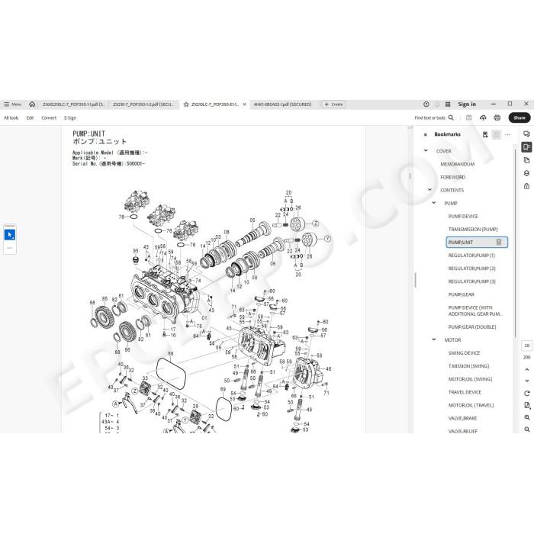The width and height of the screenshot is (534, 534).
Task: Click the Bookmarks panel scrollbar
Action: point(515,243)
